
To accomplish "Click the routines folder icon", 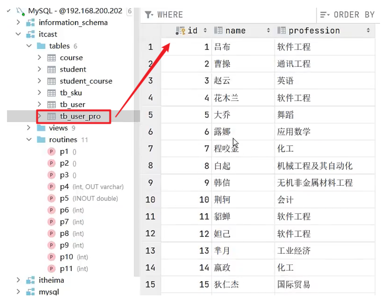I will tap(41, 140).
